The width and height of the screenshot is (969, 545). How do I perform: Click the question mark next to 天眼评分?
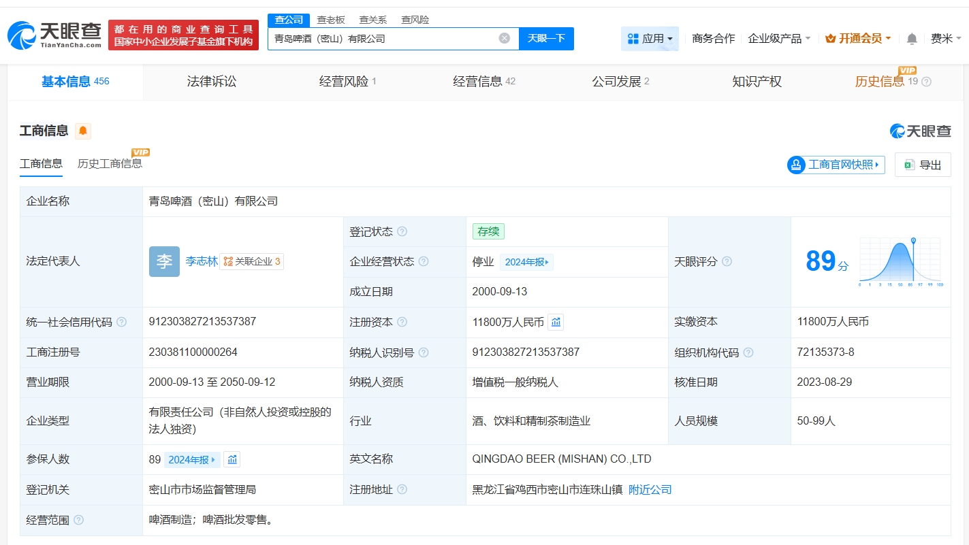click(727, 262)
